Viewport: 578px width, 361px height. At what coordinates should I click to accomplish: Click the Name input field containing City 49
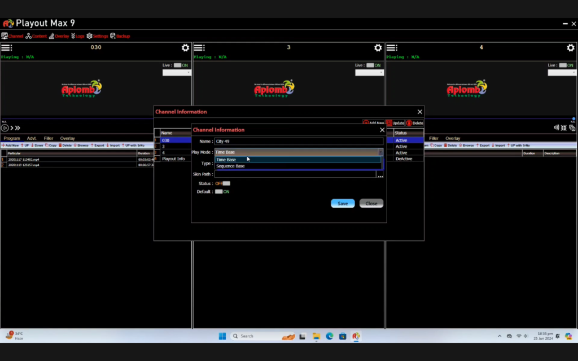pyautogui.click(x=298, y=142)
